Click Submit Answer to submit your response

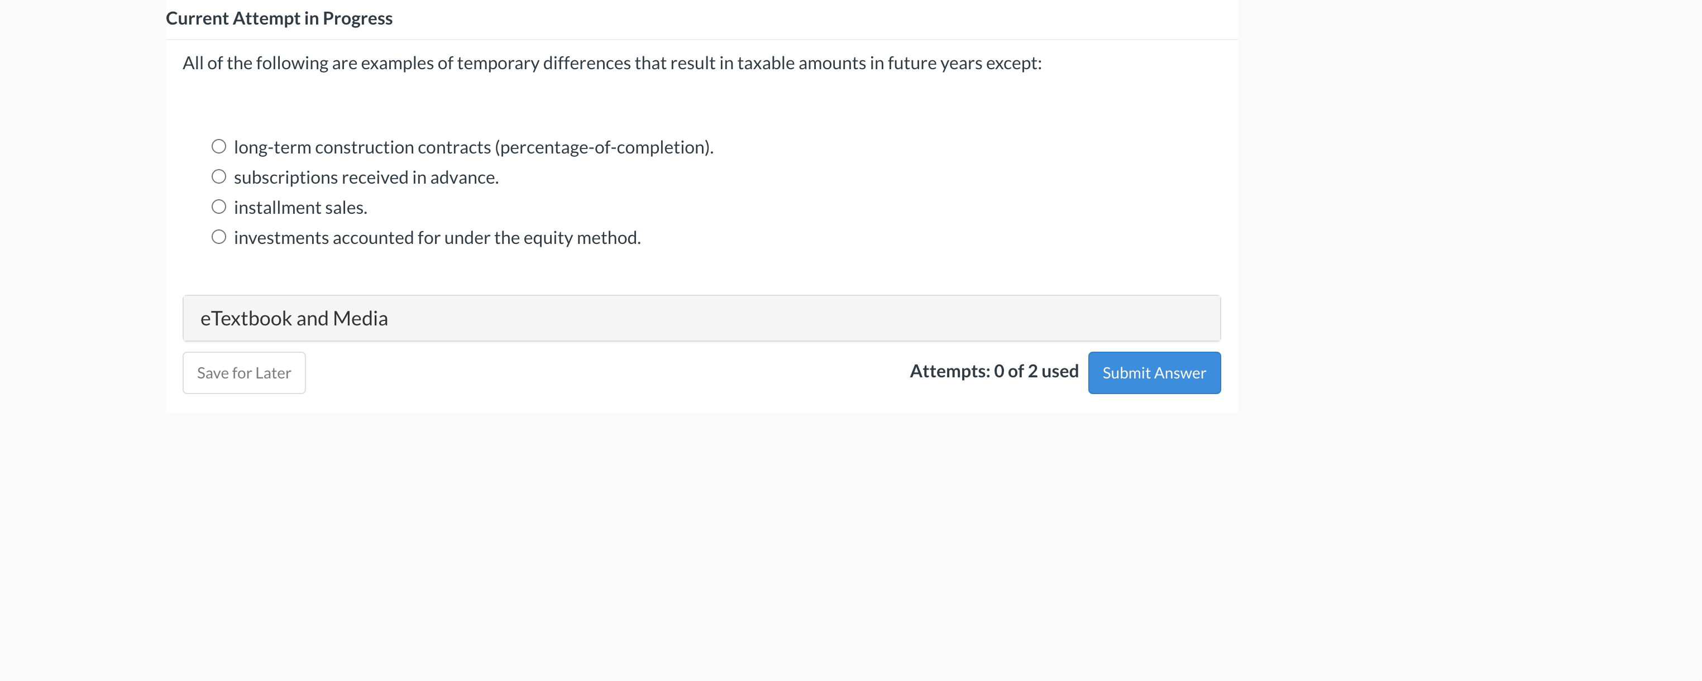(1154, 372)
